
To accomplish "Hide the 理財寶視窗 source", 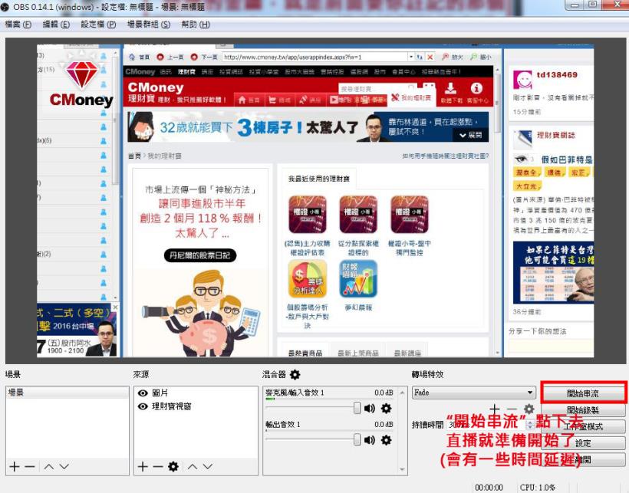I will coord(141,406).
